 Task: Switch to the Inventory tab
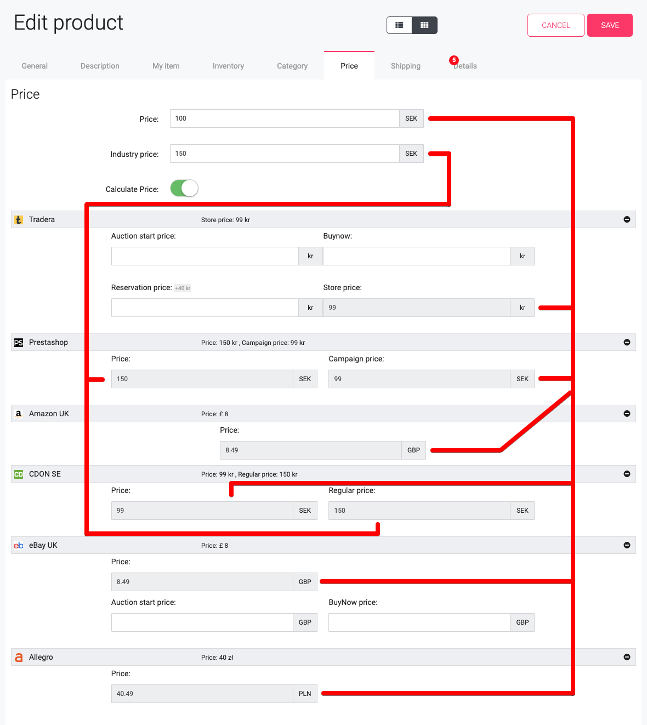[x=228, y=66]
